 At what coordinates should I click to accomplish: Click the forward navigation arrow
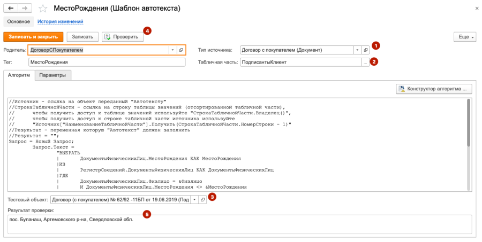coord(24,9)
